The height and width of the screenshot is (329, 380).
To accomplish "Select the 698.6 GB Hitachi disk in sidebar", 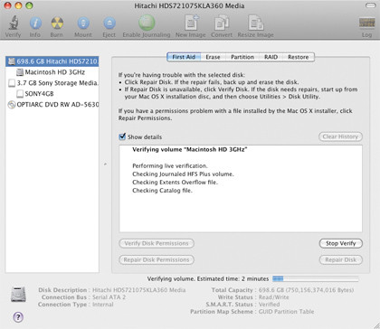I will point(52,61).
